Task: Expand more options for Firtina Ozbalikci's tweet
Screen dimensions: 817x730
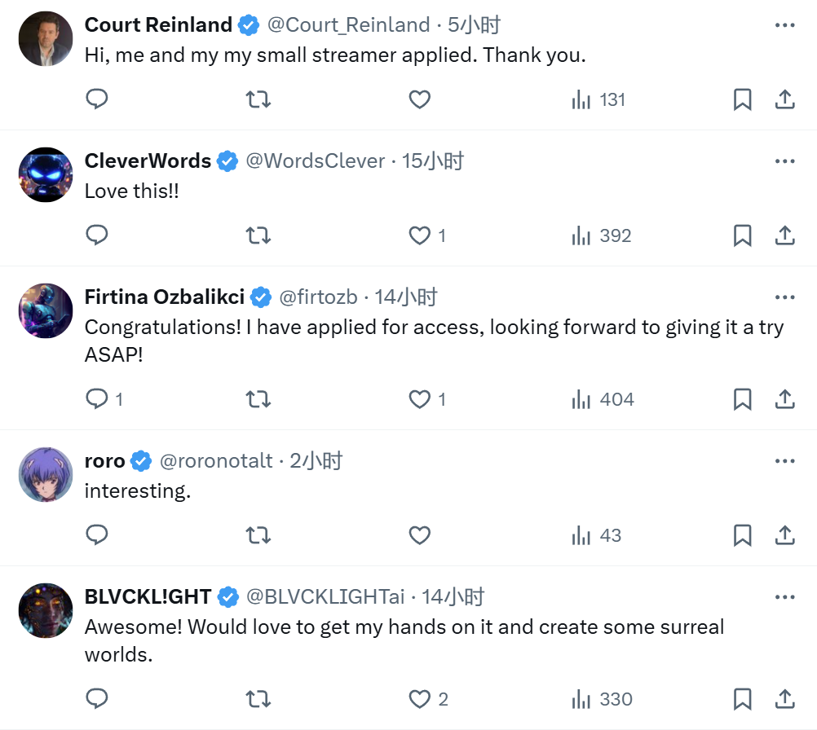Action: pyautogui.click(x=784, y=297)
